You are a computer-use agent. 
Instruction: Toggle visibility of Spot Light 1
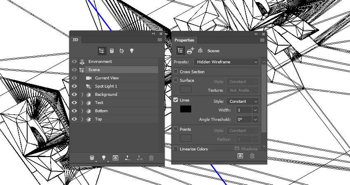point(74,86)
